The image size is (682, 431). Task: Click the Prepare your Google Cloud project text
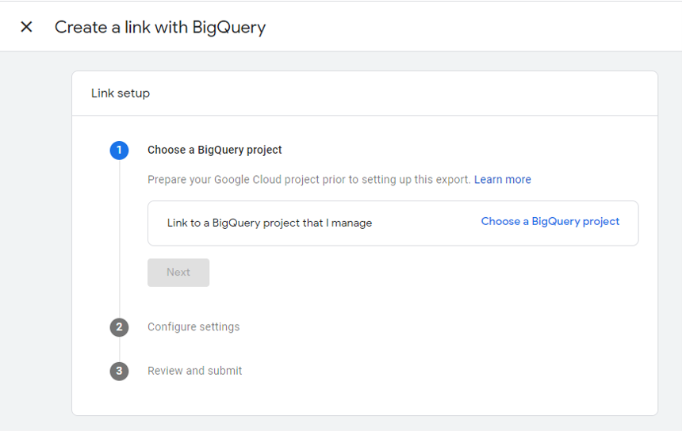[x=308, y=179]
